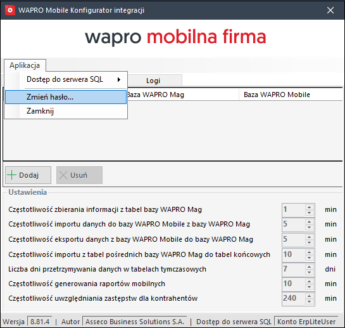345x328 pixels.
Task: Decrease export from WAPRO Mobile frequency
Action: [x=310, y=242]
